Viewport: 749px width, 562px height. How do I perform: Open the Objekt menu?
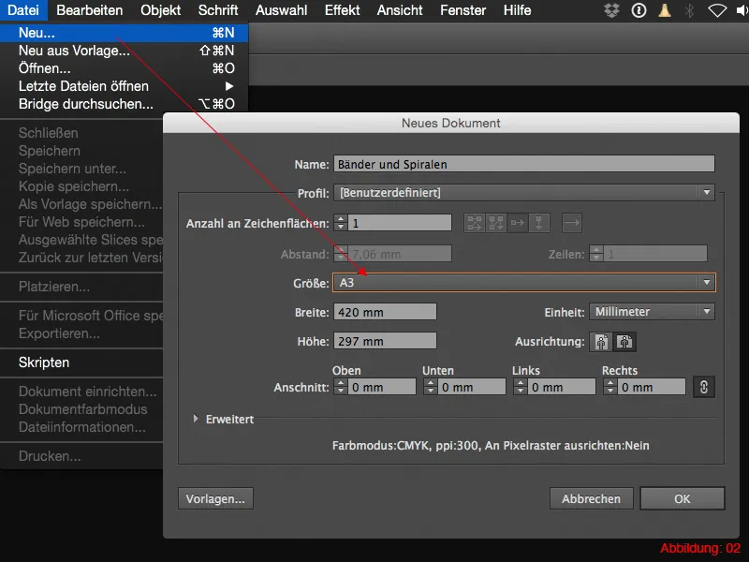point(160,10)
